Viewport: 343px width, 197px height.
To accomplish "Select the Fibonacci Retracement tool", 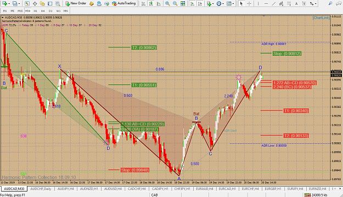I will [x=289, y=3].
